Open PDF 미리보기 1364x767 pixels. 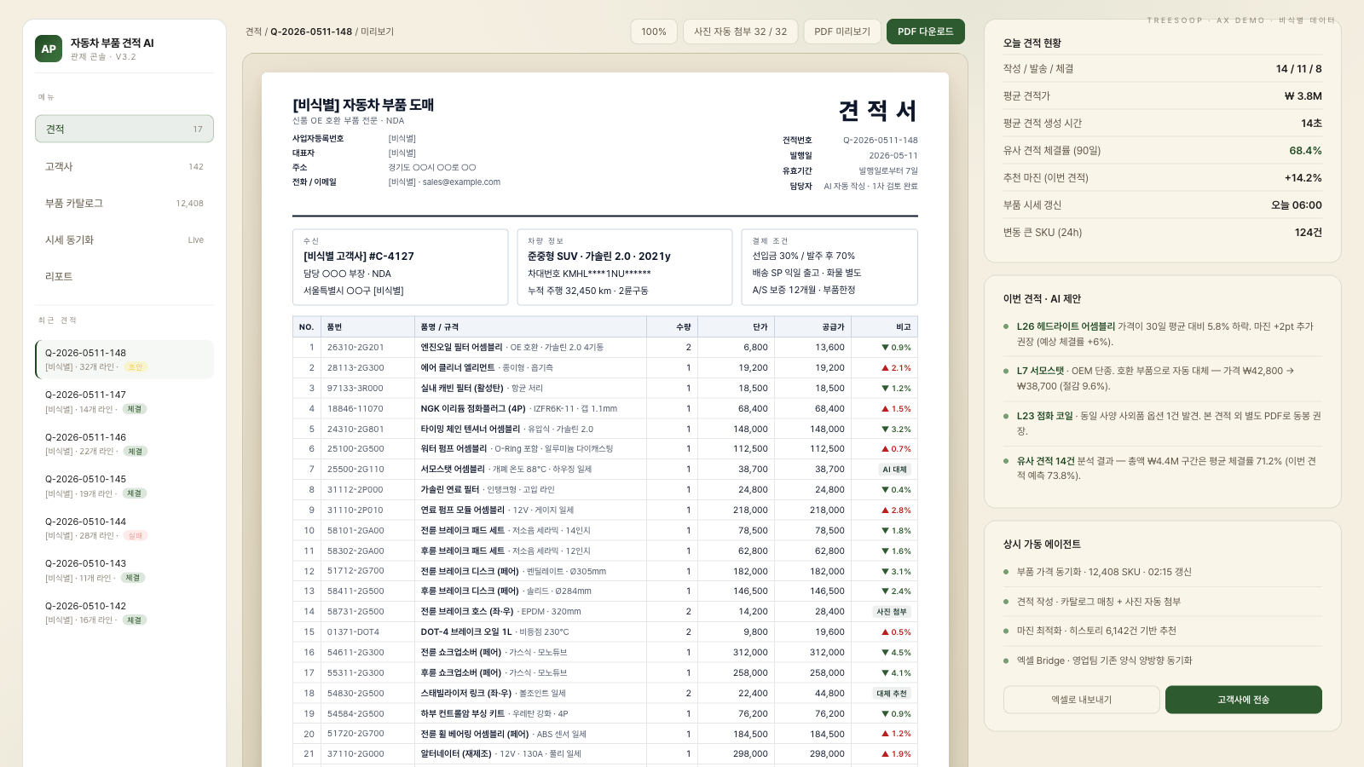(x=842, y=32)
